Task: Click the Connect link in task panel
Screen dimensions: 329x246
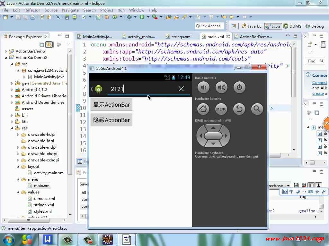Action: (x=320, y=83)
